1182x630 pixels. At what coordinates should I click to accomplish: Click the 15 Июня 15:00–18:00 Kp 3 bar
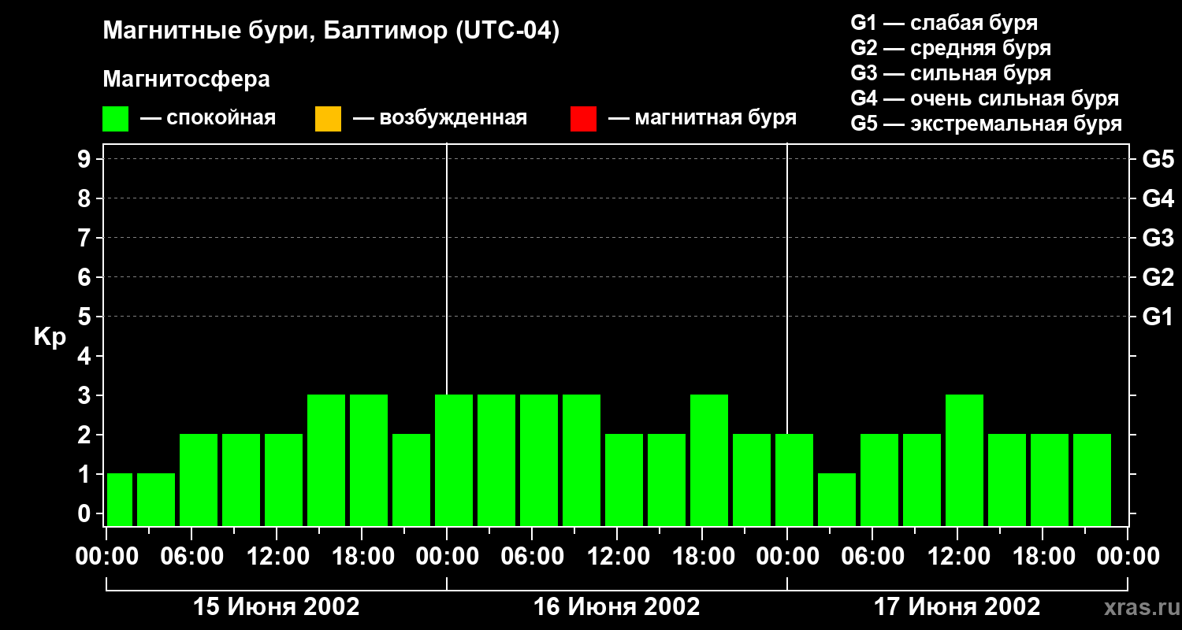(x=326, y=460)
